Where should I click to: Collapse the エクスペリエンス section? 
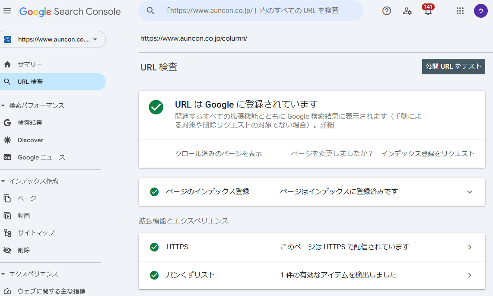coord(3,274)
